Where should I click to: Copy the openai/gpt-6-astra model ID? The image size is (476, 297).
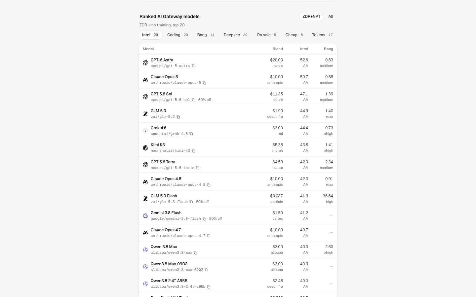(193, 66)
